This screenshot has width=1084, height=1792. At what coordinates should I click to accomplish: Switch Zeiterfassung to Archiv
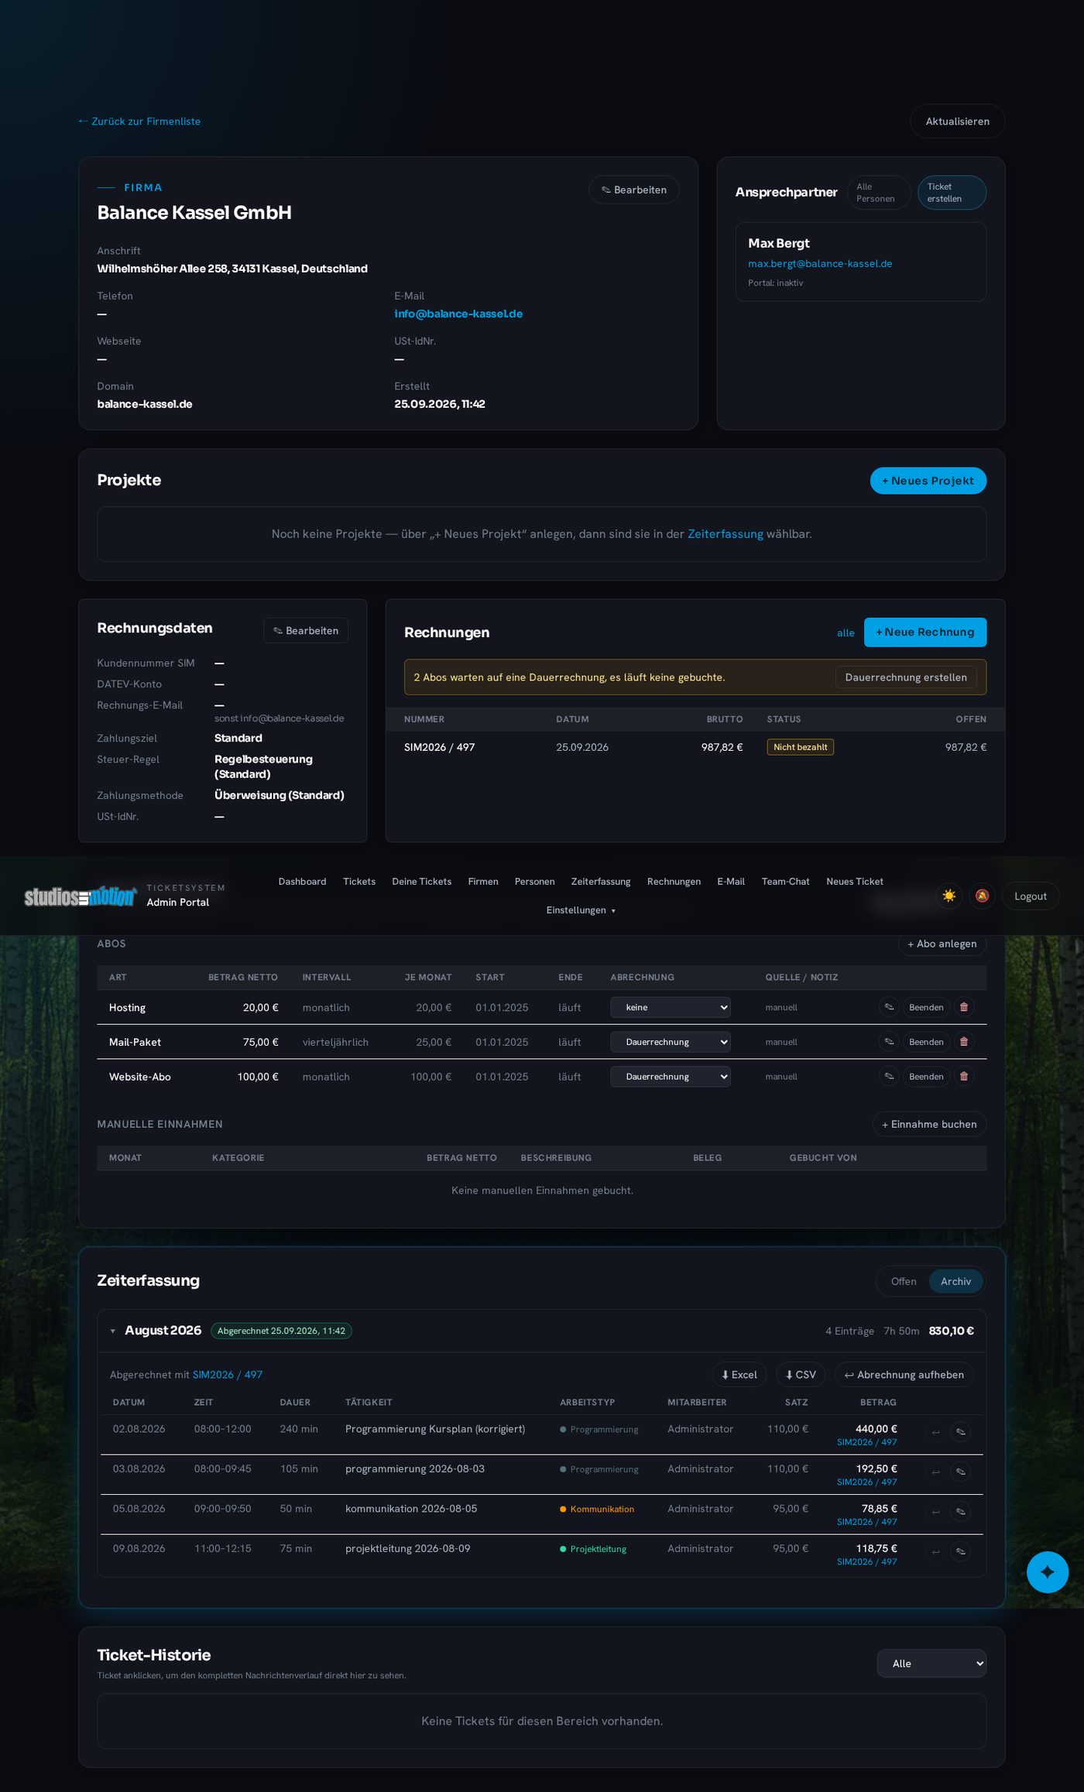tap(955, 1281)
